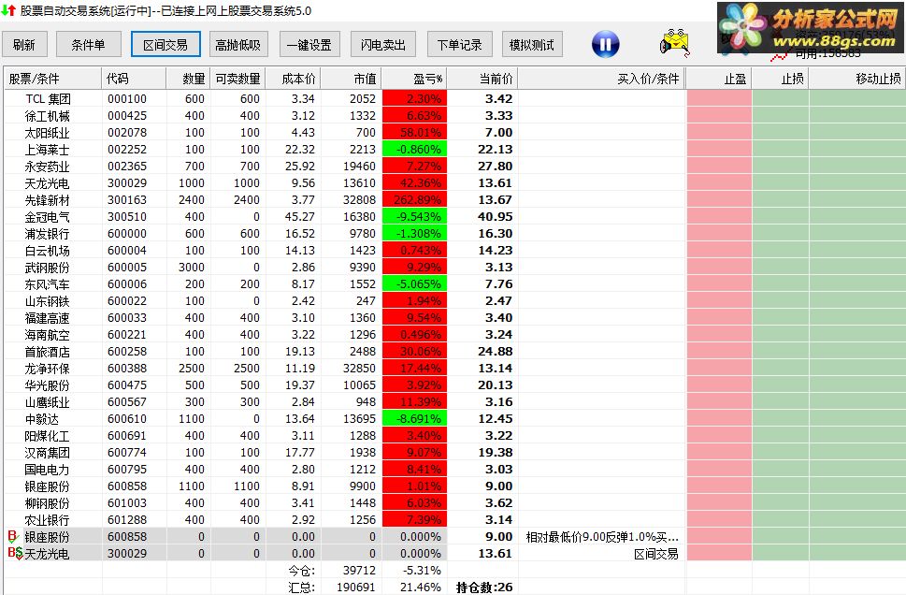Click the 可卖数量 column header
This screenshot has height=595, width=906.
coord(237,79)
